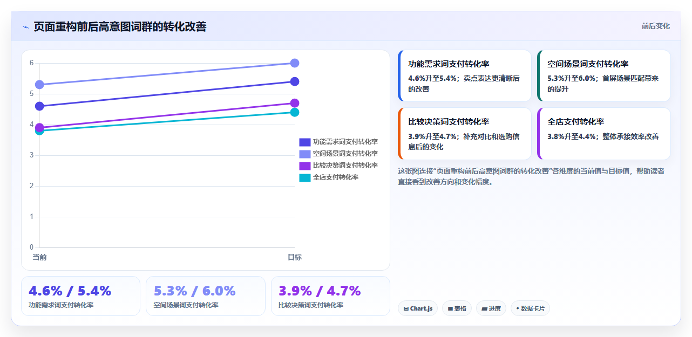Click the 进度 tag chip
Viewport: 692px width, 337px height.
click(491, 308)
